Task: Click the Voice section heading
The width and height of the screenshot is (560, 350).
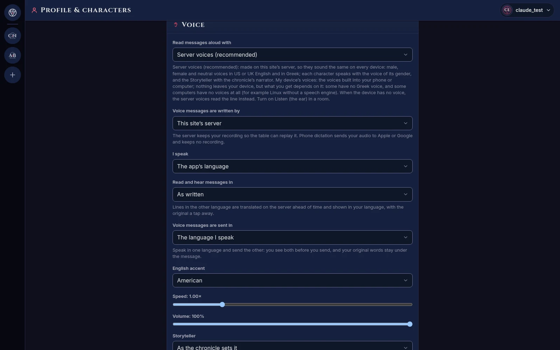Action: tap(193, 24)
